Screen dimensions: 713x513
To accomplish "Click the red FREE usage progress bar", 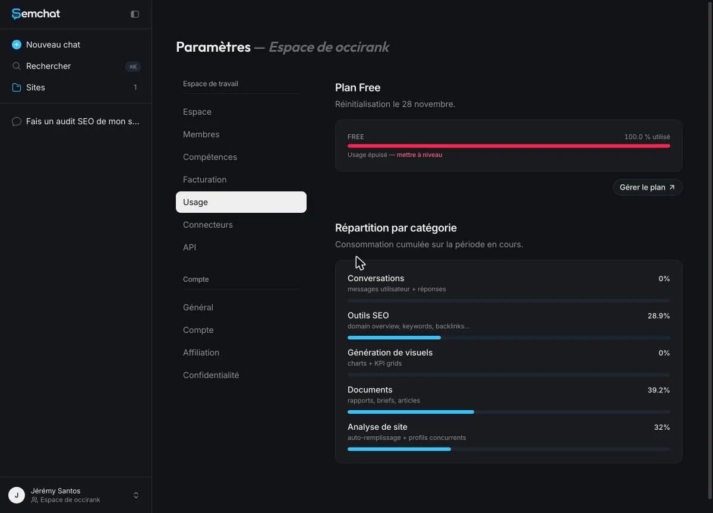I will click(x=509, y=146).
